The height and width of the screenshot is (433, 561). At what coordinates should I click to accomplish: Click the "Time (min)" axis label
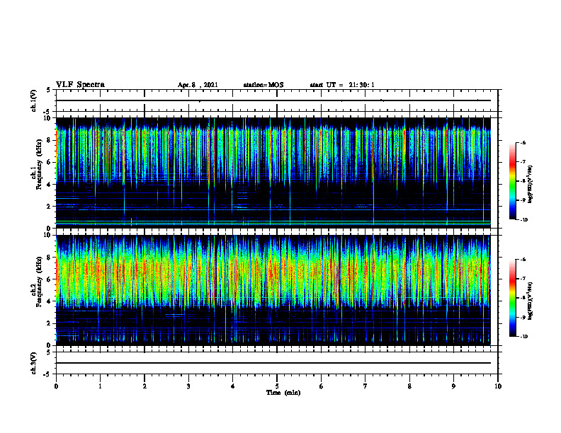(283, 393)
